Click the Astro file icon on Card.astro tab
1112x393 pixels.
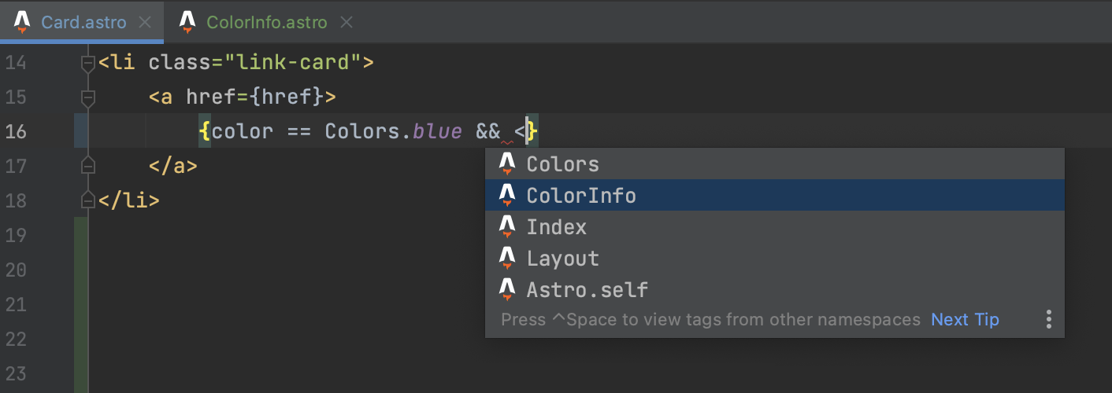coord(23,21)
